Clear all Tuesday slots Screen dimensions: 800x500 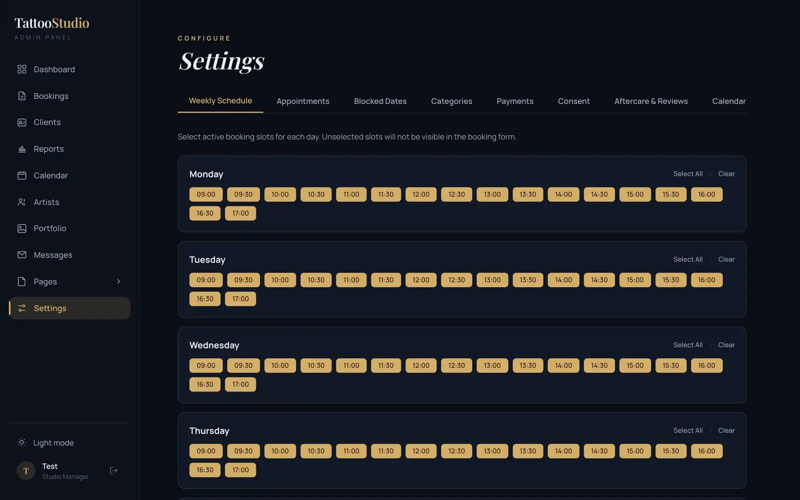click(x=726, y=259)
